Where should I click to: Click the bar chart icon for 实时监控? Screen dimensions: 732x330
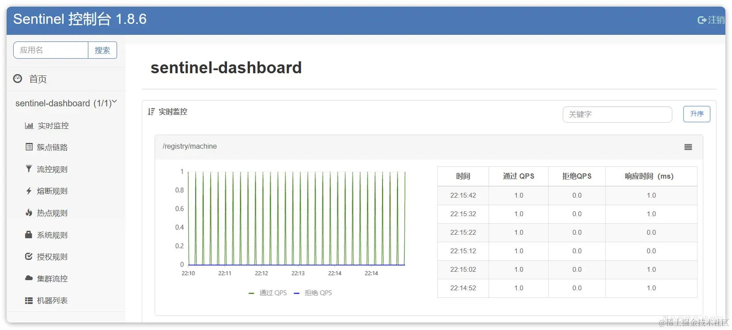pos(29,125)
